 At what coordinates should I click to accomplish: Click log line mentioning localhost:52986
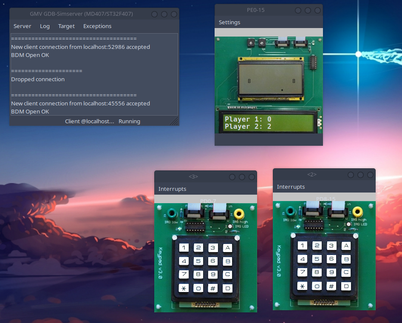[x=80, y=47]
